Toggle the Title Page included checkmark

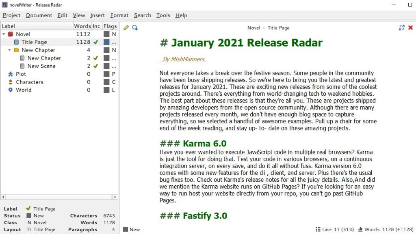click(95, 42)
